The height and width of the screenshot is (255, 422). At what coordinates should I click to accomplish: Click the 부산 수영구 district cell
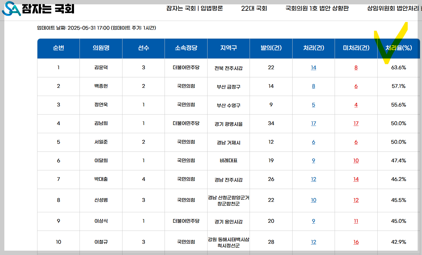point(228,105)
